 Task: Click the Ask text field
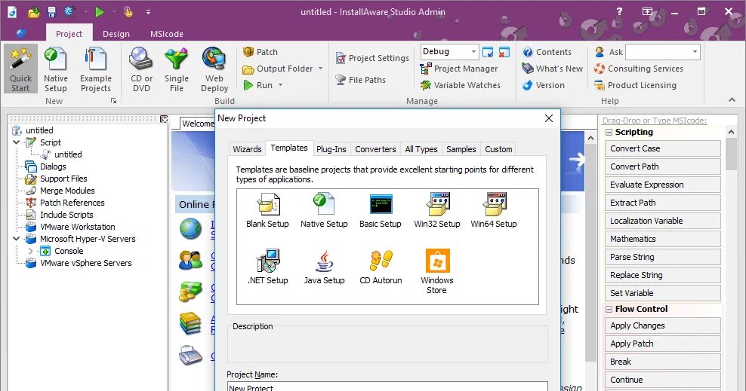pyautogui.click(x=658, y=51)
